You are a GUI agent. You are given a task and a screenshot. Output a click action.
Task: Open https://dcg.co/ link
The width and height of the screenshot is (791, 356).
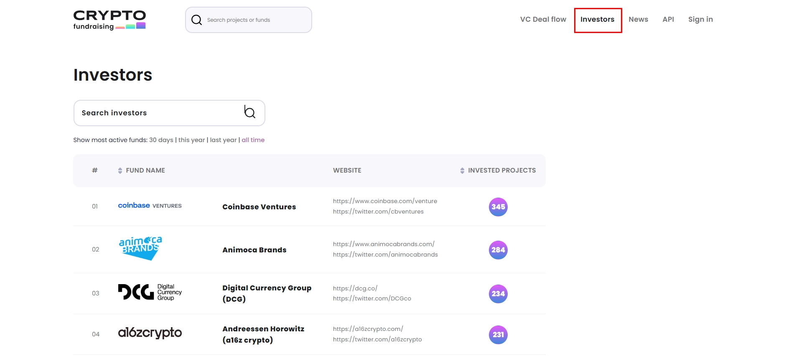pyautogui.click(x=355, y=288)
